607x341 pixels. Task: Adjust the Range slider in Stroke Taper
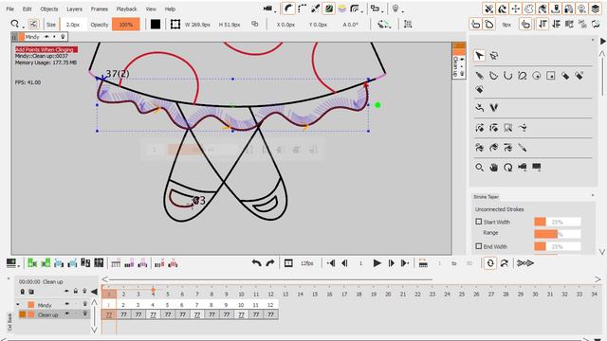[558, 234]
